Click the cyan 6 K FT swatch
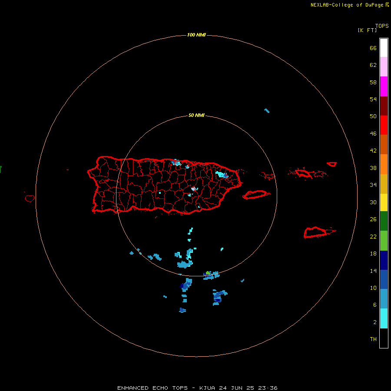This screenshot has height=391, width=391. point(384,318)
